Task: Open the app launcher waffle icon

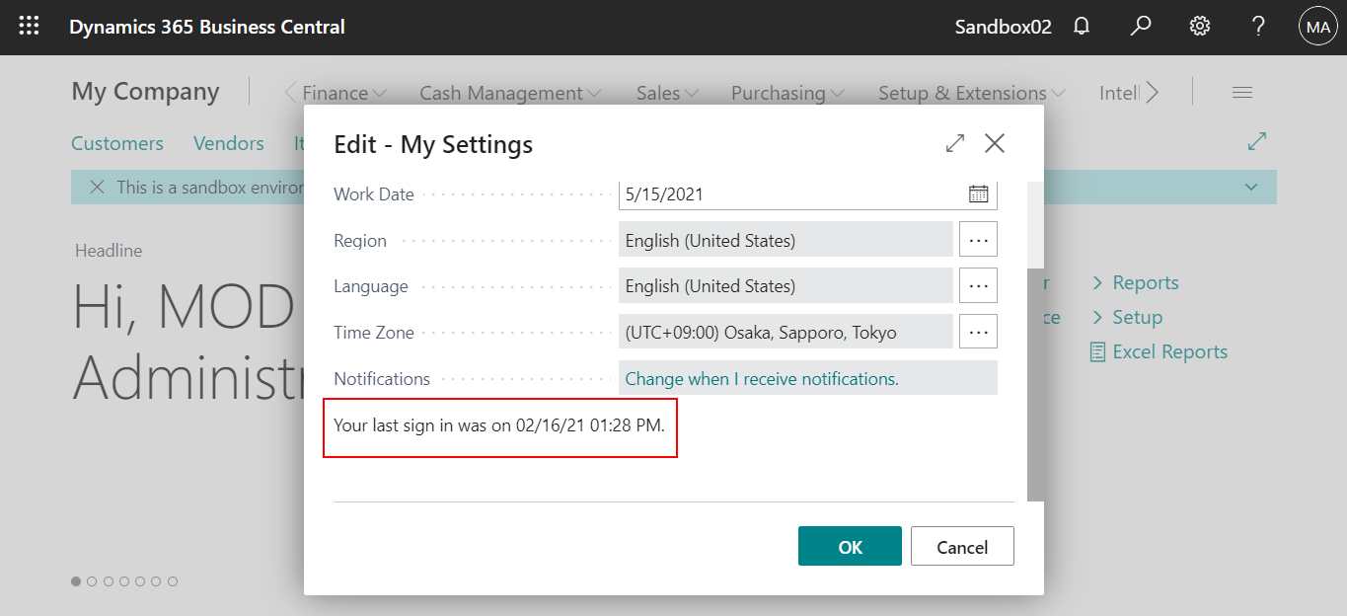Action: tap(28, 26)
